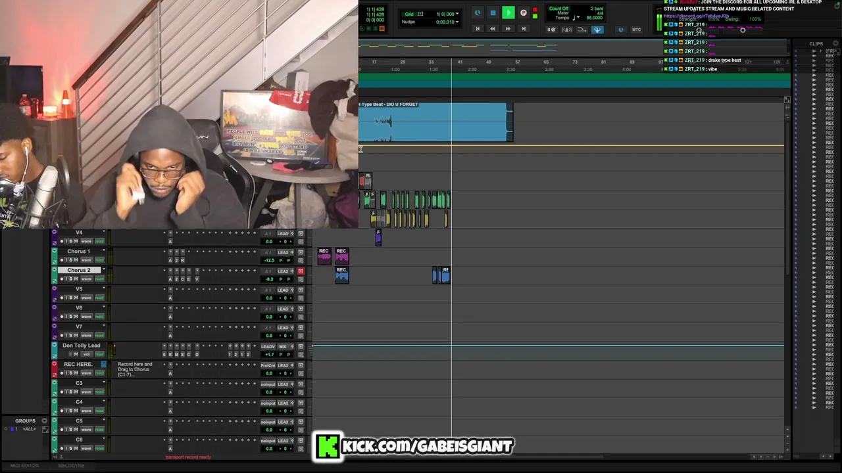Click the red icon on Chorus 2's right edge

tap(301, 271)
